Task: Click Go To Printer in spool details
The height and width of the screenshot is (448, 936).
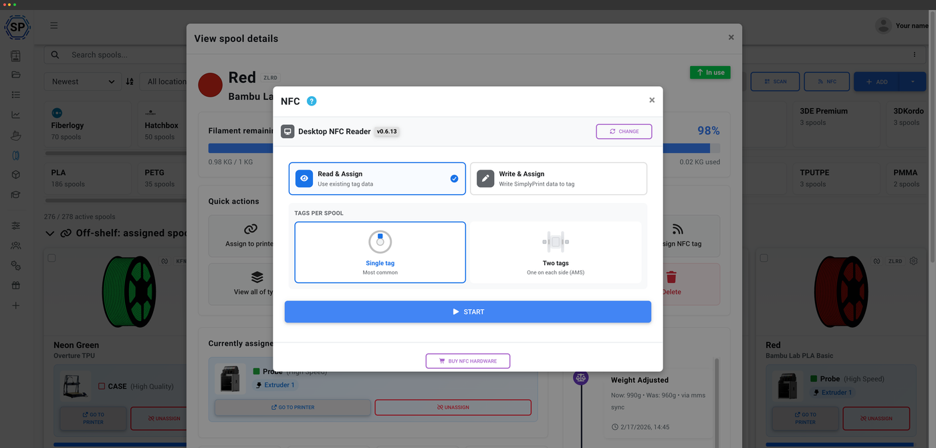Action: [292, 407]
